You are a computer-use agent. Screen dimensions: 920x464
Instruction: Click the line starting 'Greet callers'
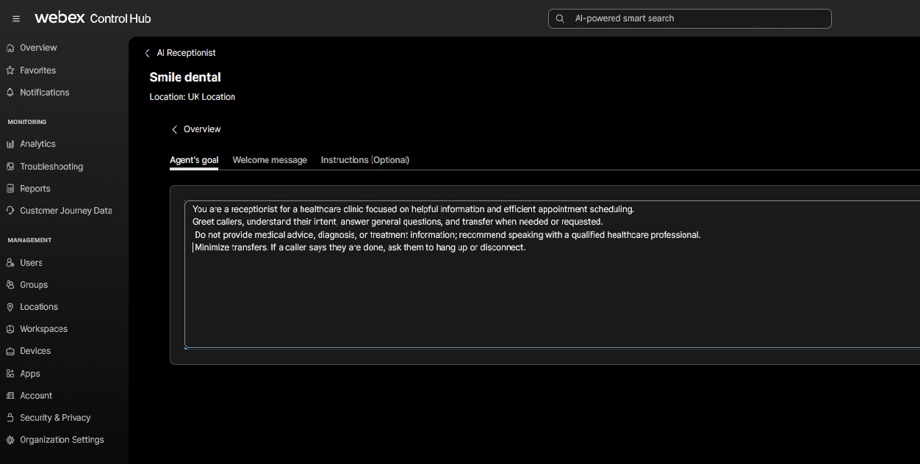pos(398,222)
